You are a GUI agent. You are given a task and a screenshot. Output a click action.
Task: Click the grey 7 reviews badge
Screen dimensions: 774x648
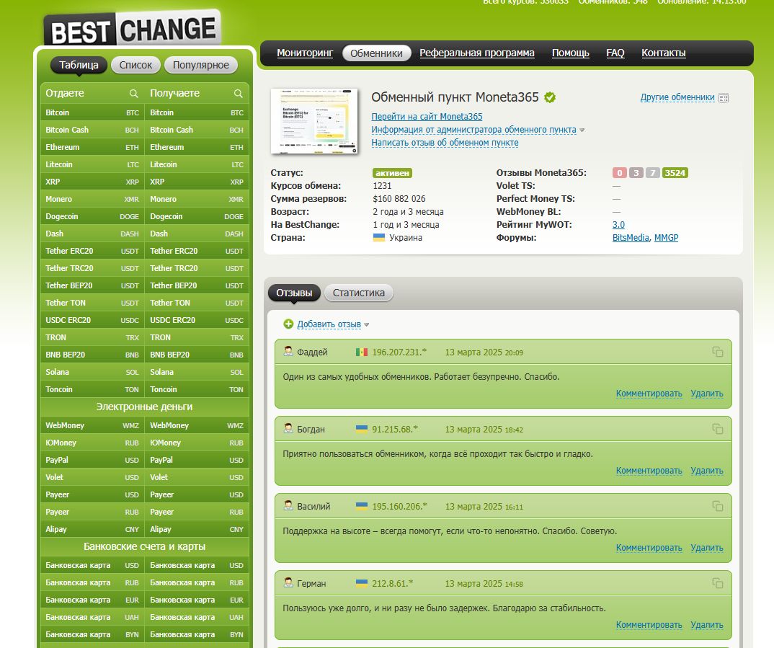click(653, 173)
